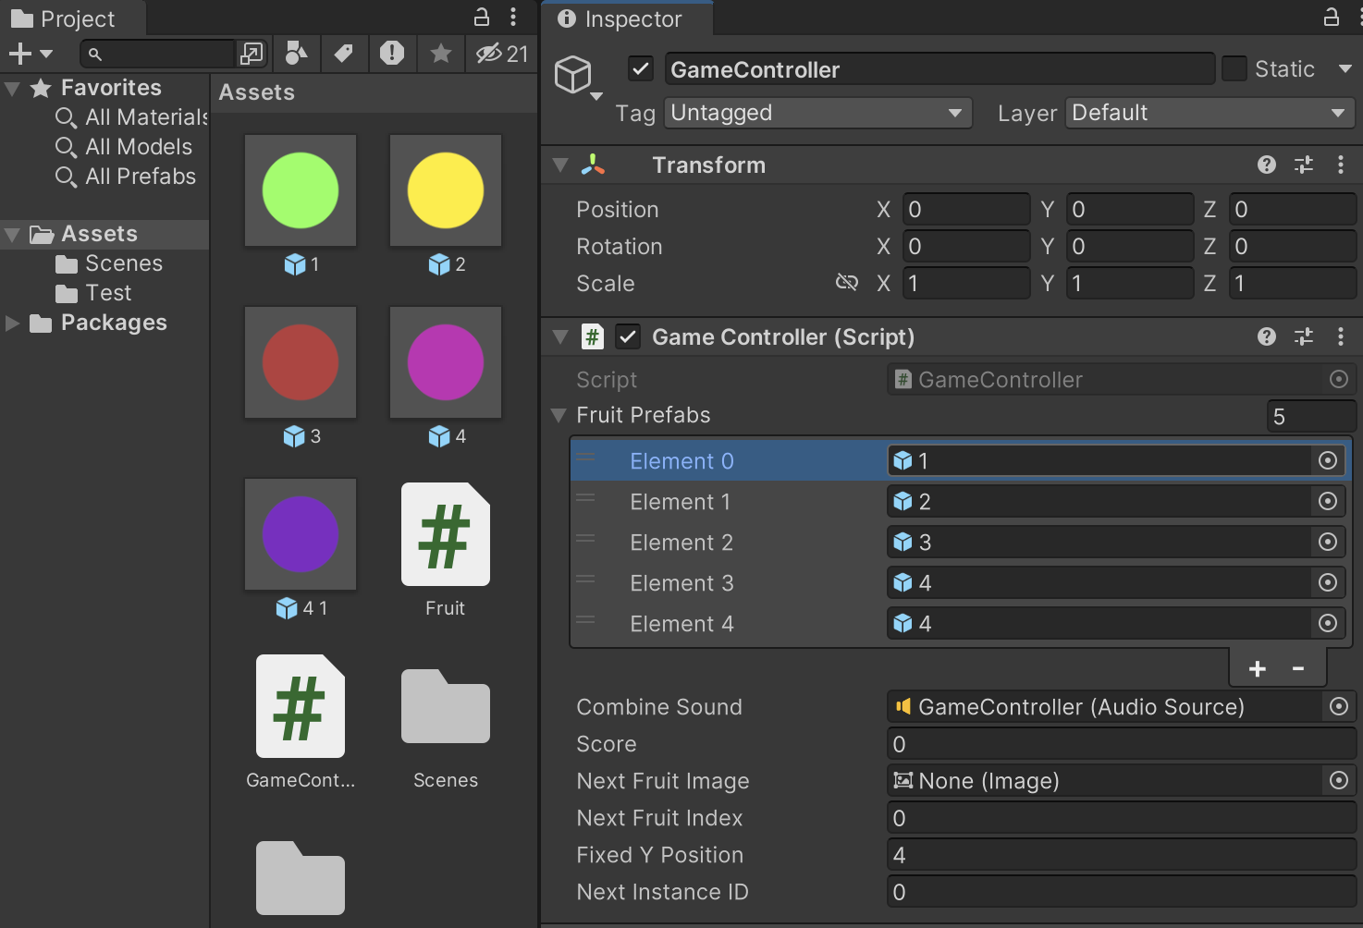The image size is (1363, 928).
Task: Select the Scenes folder in the tree
Action: click(123, 263)
